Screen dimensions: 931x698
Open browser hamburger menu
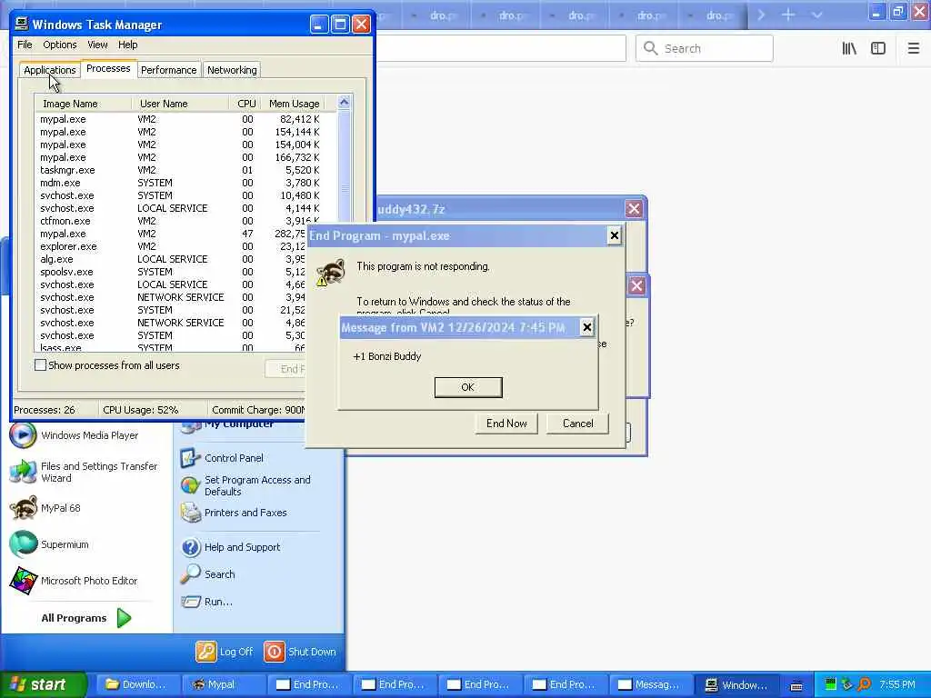pos(914,49)
